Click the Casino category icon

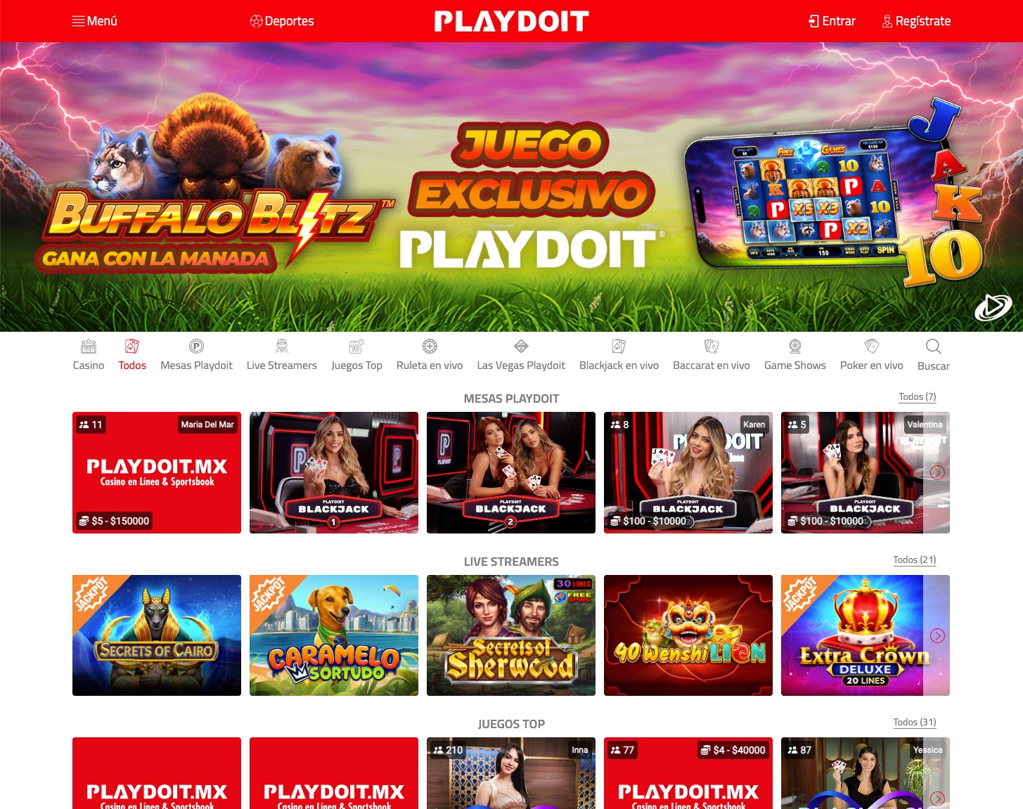tap(89, 346)
